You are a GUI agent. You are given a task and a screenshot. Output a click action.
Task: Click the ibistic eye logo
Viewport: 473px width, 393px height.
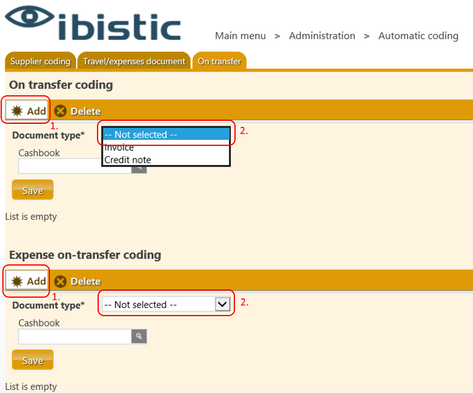(30, 16)
